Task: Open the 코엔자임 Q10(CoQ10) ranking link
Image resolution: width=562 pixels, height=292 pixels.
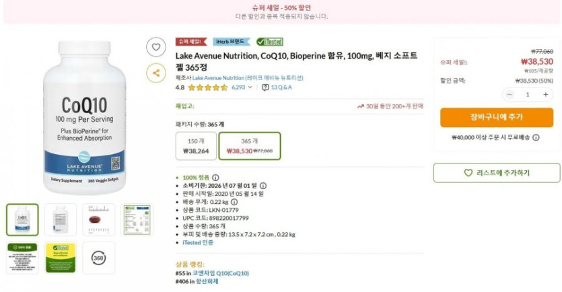Action: point(221,273)
